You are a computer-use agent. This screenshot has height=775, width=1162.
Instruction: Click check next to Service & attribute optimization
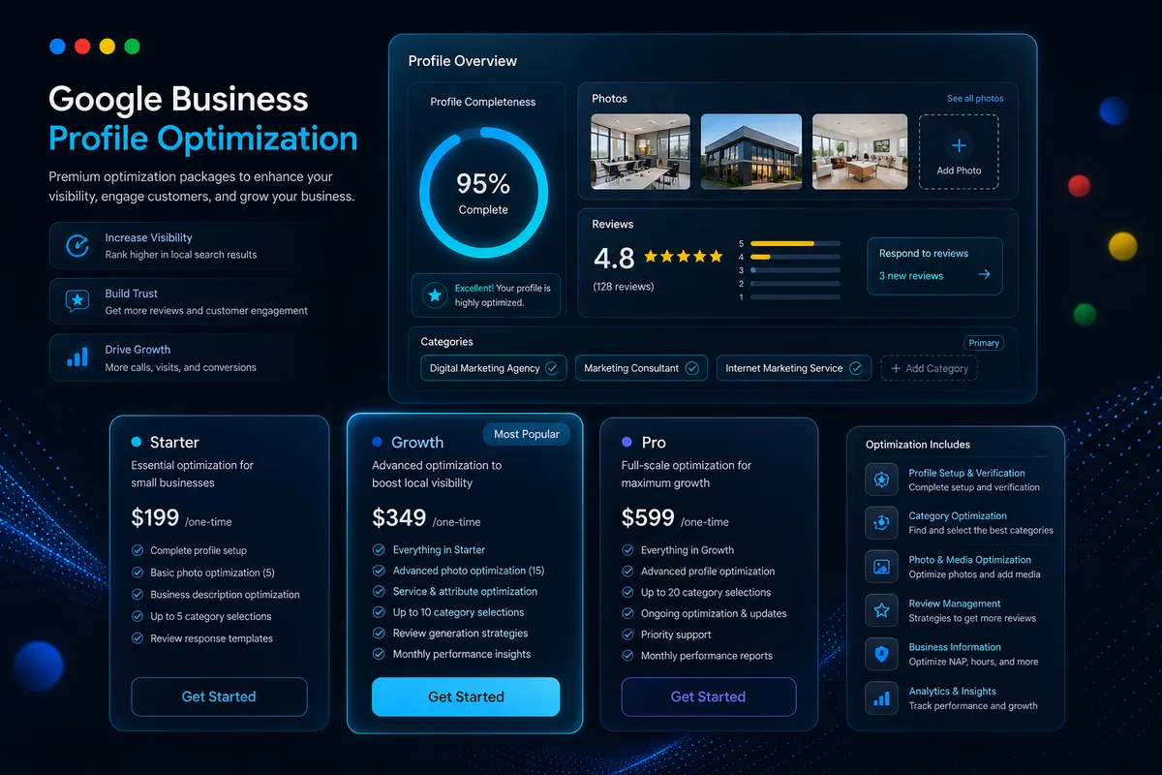point(379,591)
